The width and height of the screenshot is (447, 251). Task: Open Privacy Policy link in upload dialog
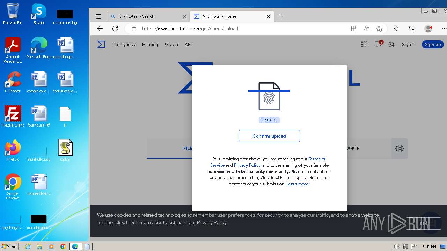point(247,165)
